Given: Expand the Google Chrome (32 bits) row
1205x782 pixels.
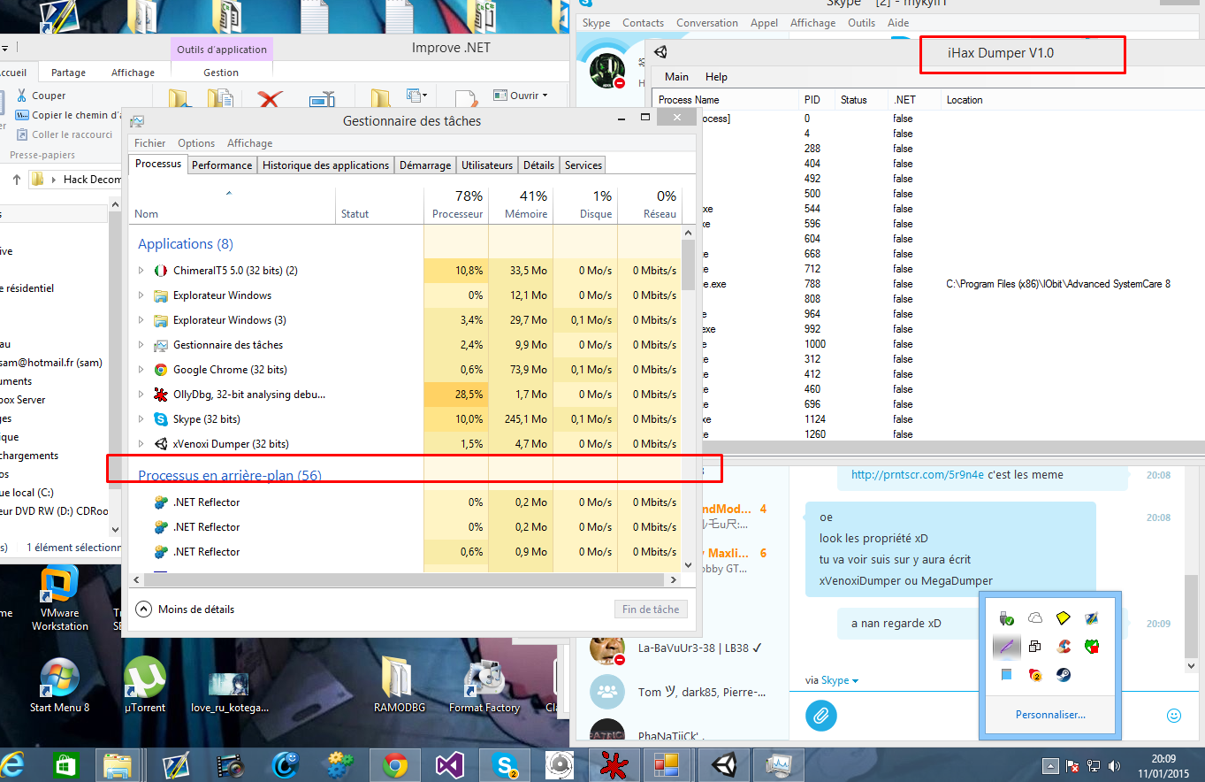Looking at the screenshot, I should [141, 369].
